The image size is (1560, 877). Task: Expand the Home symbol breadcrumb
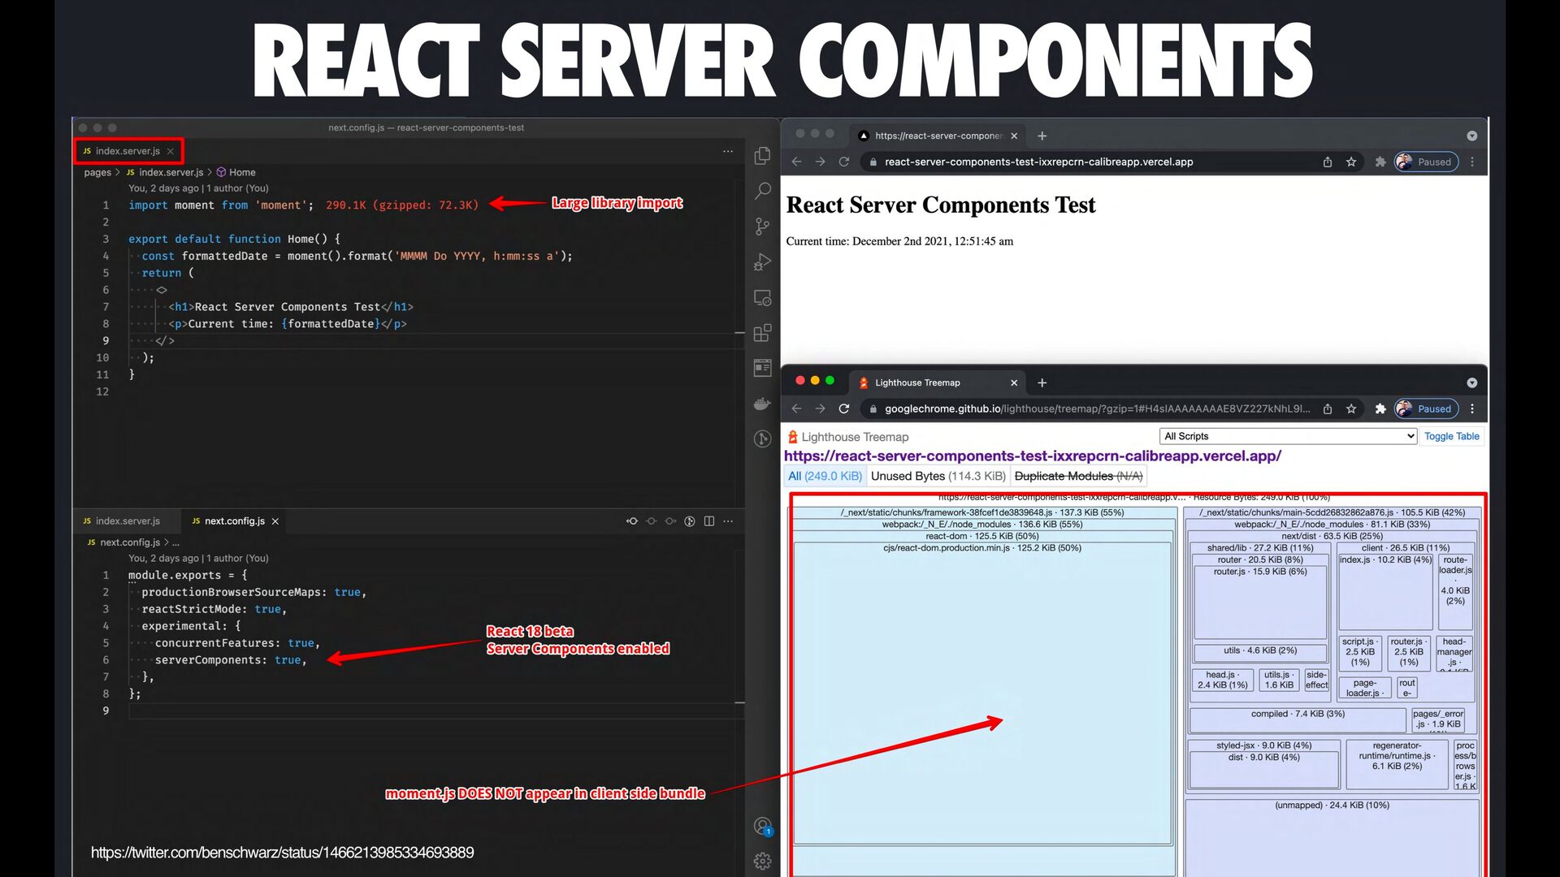pos(236,172)
